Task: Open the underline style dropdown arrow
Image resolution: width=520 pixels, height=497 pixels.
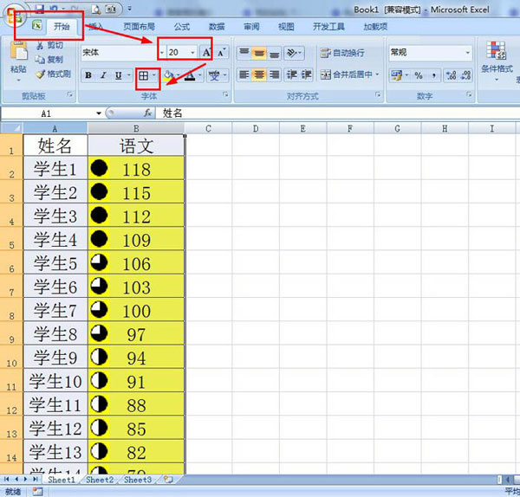Action: point(129,75)
